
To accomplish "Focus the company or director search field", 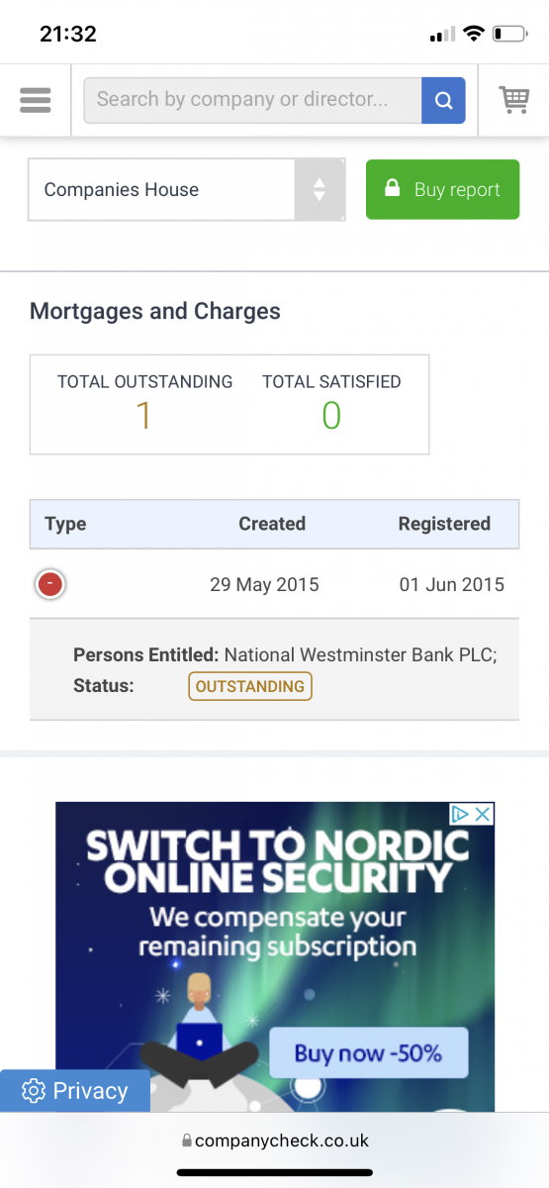I will [253, 100].
